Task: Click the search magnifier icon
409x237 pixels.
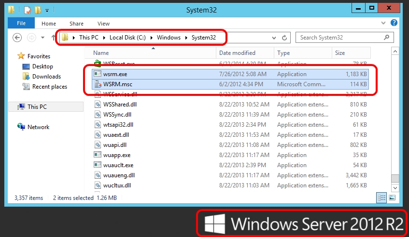Action: pos(387,38)
